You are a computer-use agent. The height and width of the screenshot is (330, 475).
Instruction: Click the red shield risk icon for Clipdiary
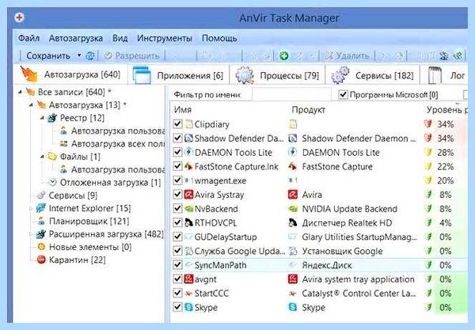pos(427,123)
